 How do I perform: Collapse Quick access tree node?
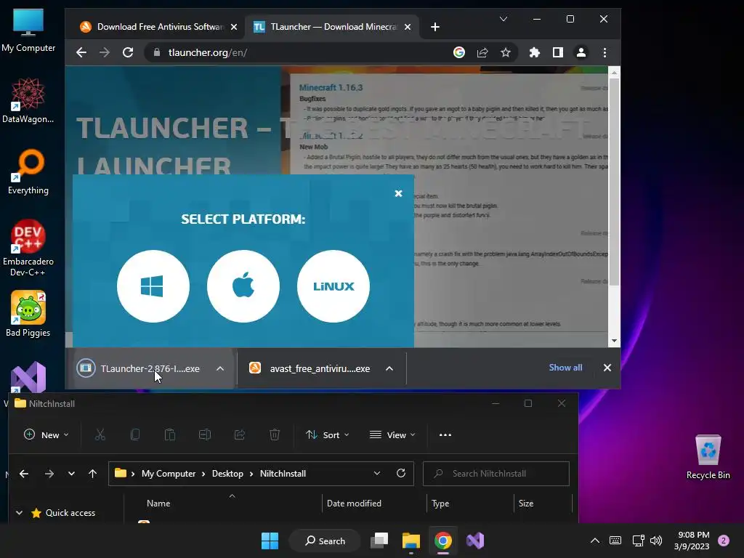click(x=19, y=512)
